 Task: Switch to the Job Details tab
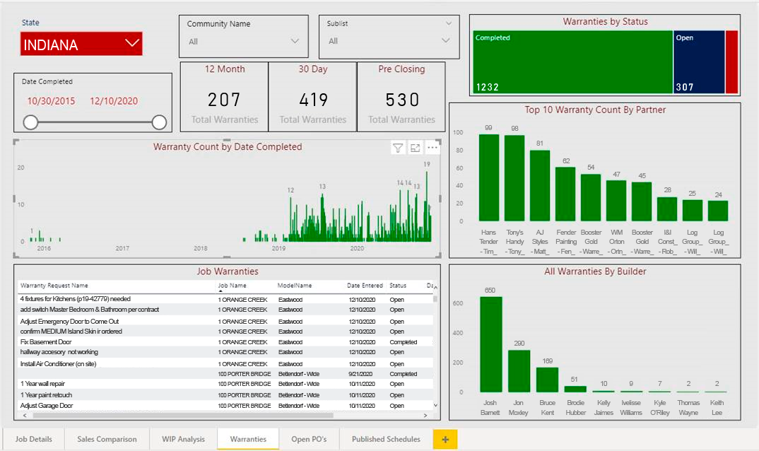pos(33,439)
